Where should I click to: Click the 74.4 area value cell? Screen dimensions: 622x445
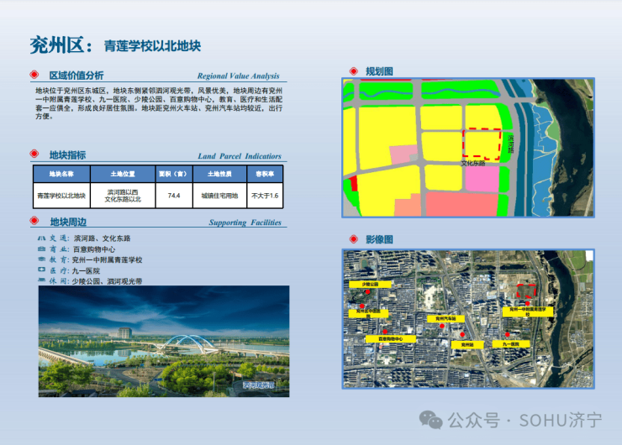click(174, 196)
